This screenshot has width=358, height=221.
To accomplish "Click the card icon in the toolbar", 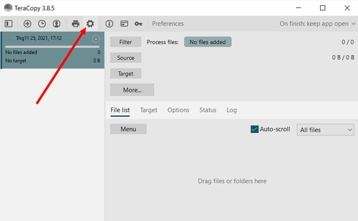I will 124,24.
